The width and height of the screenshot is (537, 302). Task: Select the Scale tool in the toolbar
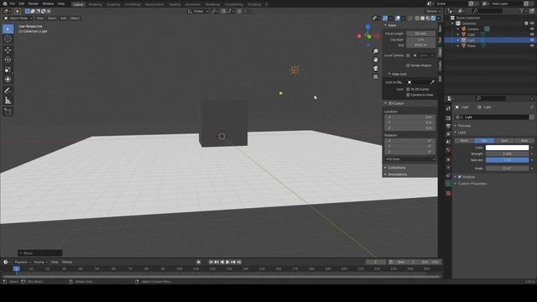[x=8, y=70]
